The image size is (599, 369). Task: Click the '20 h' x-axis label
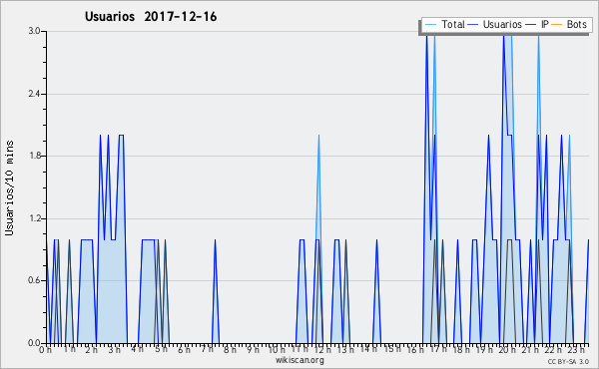pyautogui.click(x=507, y=350)
